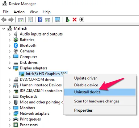
Task: Click the Back arrow toolbar icon
Action: [4, 19]
